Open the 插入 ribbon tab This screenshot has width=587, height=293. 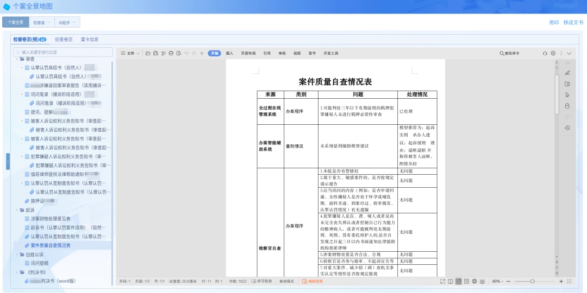coord(229,53)
